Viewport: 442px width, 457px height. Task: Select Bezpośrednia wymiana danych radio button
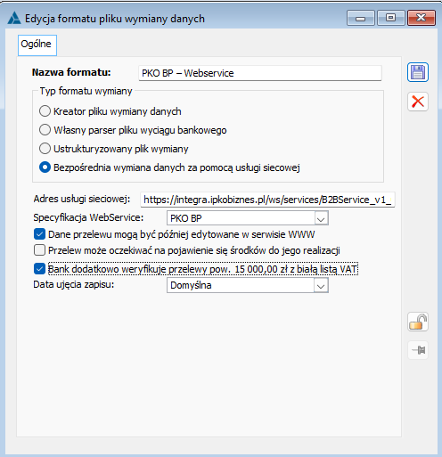click(x=45, y=167)
